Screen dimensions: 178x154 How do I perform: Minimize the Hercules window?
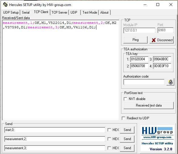pos(145,5)
